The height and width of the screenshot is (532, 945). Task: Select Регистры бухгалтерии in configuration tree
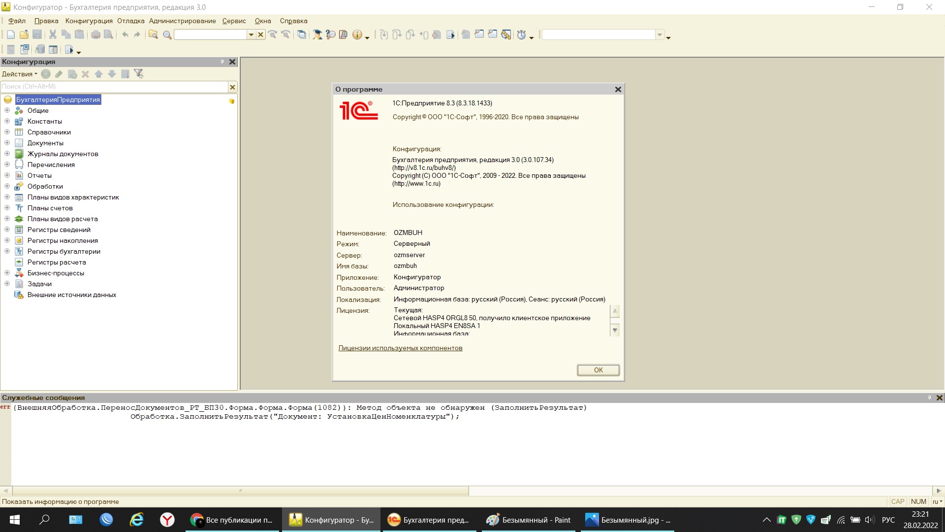click(64, 251)
